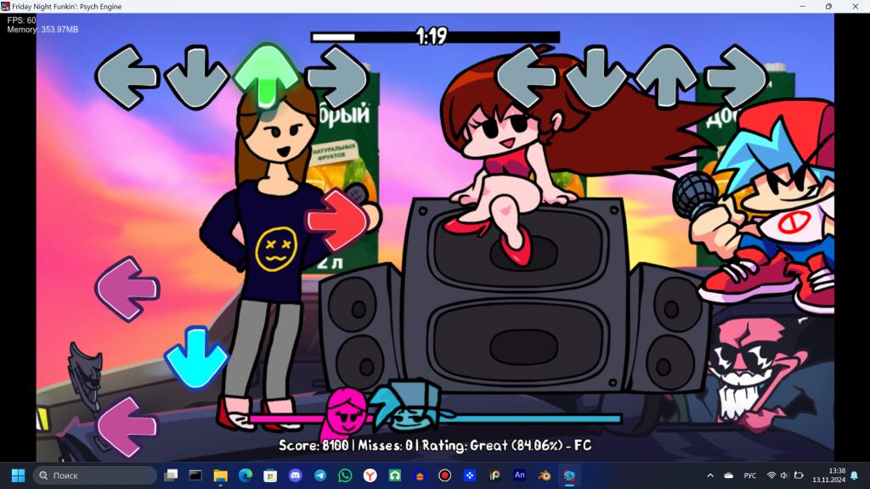Click the song time progress bar
The width and height of the screenshot is (870, 489).
(x=435, y=37)
